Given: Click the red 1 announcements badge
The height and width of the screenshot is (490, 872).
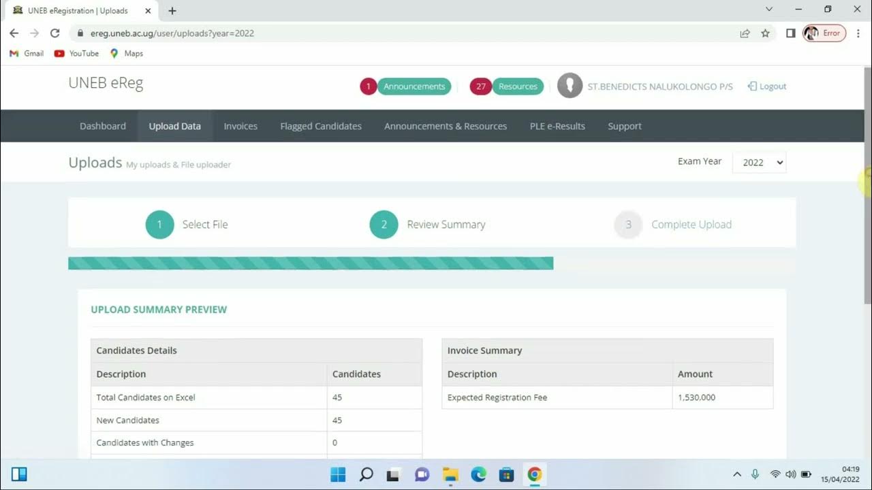Looking at the screenshot, I should (x=368, y=86).
